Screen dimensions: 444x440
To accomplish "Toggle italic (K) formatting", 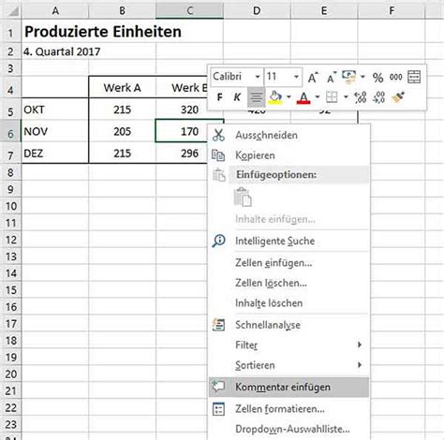I will click(237, 97).
